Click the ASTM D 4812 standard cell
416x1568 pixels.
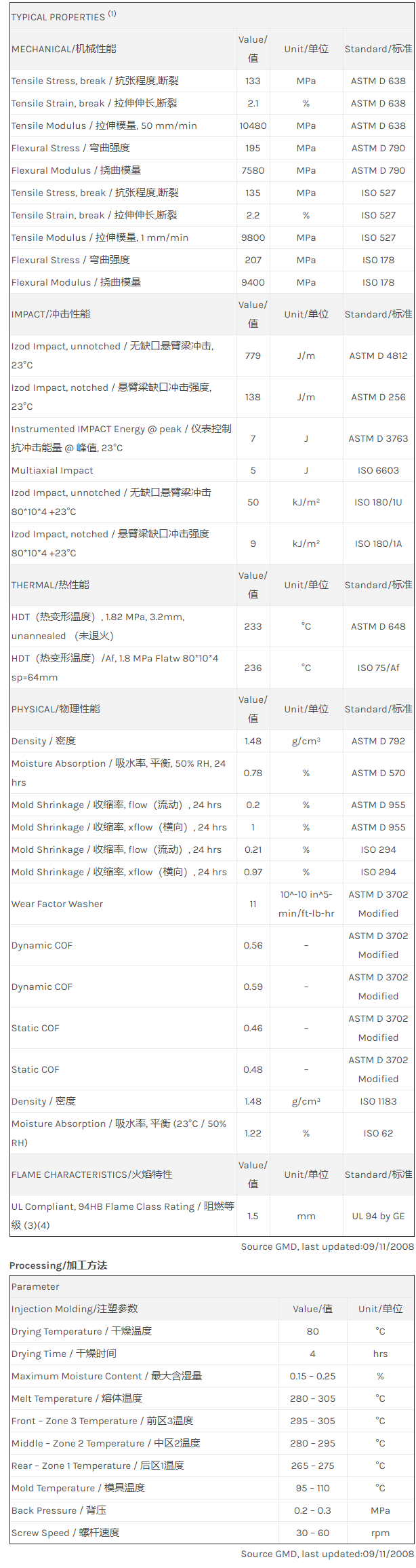click(378, 356)
